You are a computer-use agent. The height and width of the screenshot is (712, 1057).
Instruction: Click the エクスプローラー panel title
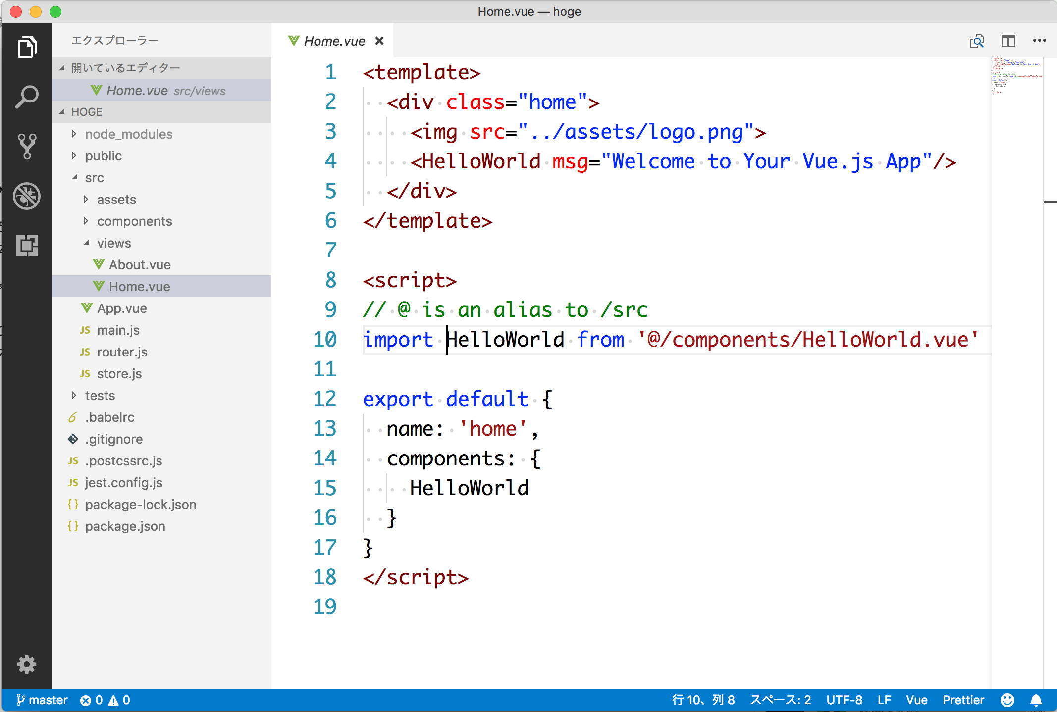point(115,40)
